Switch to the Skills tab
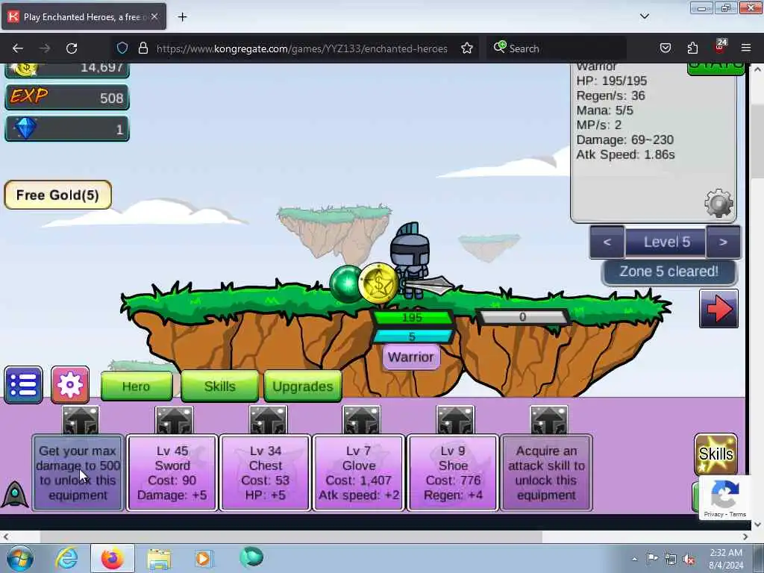Viewport: 764px width, 573px height. 220,386
